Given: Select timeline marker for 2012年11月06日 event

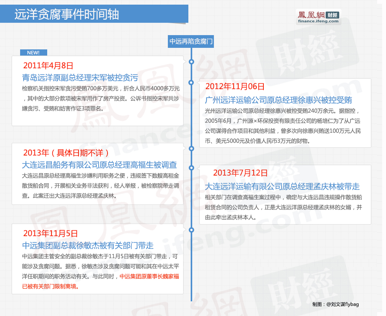Looking at the screenshot, I should pyautogui.click(x=191, y=83).
